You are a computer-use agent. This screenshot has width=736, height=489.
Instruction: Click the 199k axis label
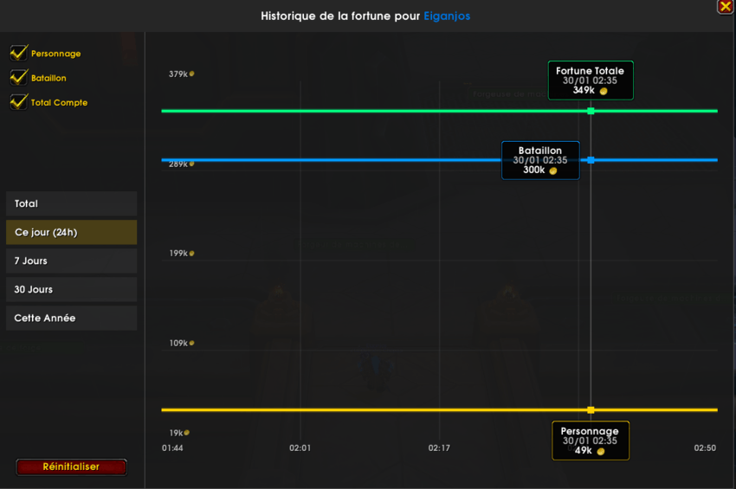(178, 254)
